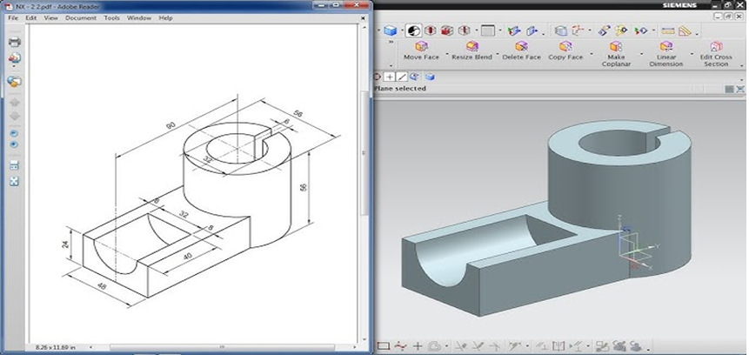Screen dimensions: 749x355
Task: Toggle the diagonal line snap option
Action: point(402,77)
